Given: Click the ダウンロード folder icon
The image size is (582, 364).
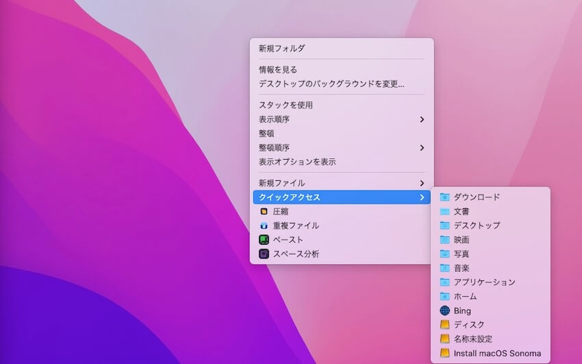Looking at the screenshot, I should point(444,197).
